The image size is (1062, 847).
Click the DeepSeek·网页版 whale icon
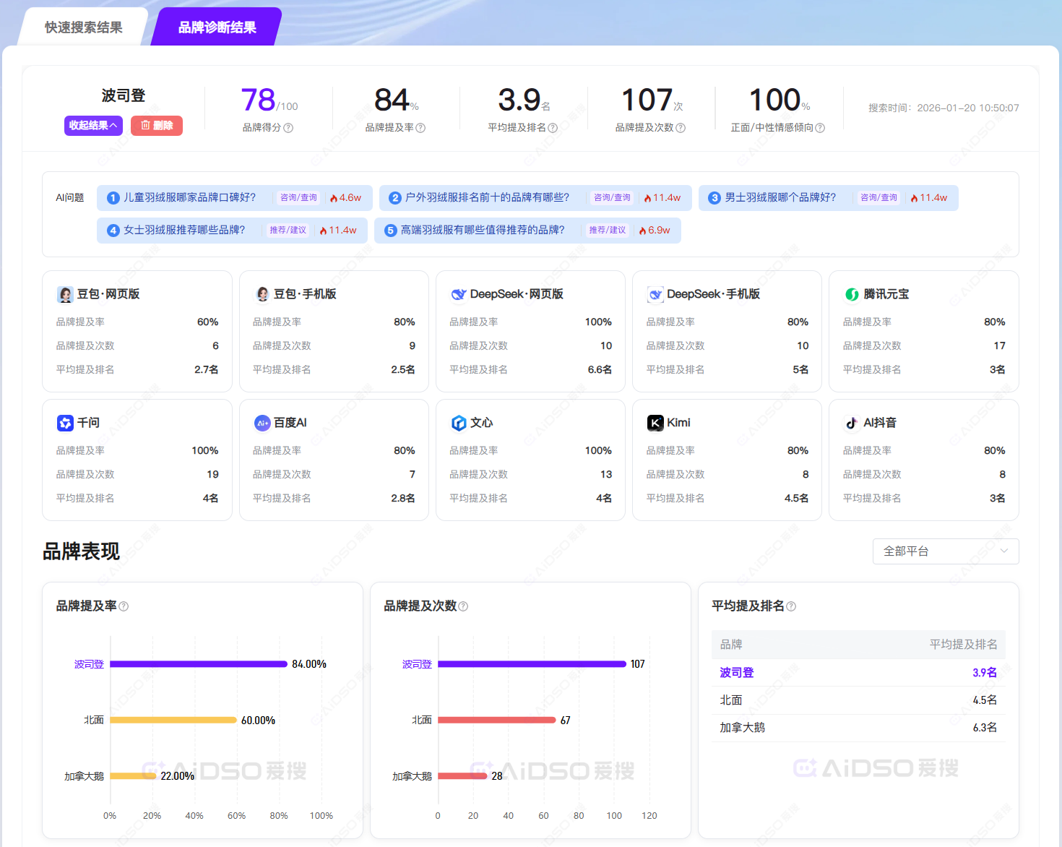(x=458, y=294)
